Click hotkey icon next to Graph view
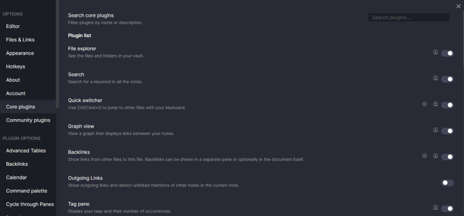 point(435,130)
